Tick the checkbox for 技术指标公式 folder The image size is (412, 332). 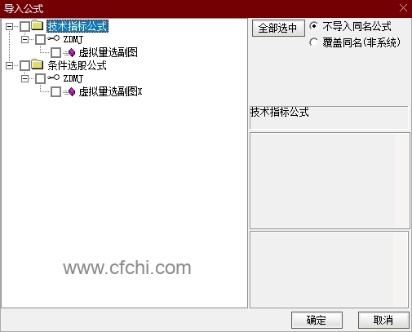(24, 27)
